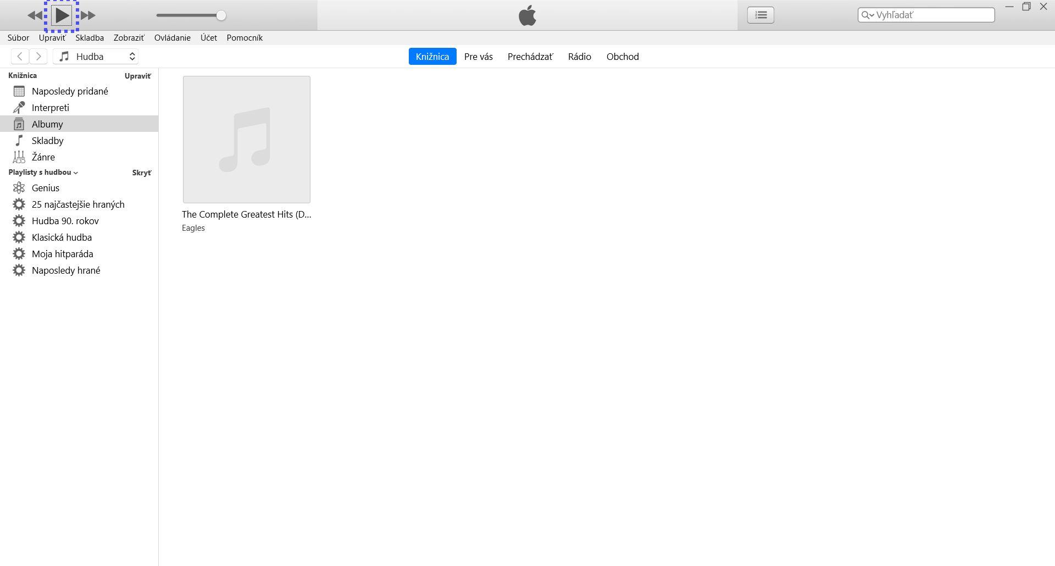Click the Eagles artist name
The width and height of the screenshot is (1055, 566).
point(193,228)
